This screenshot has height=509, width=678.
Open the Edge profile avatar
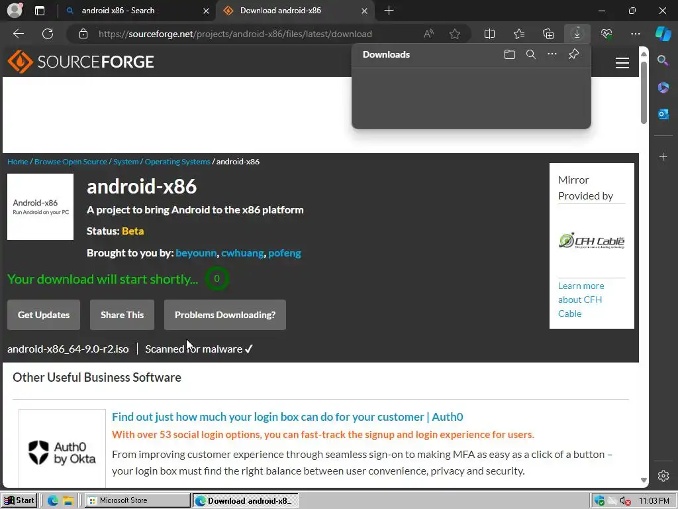click(15, 11)
